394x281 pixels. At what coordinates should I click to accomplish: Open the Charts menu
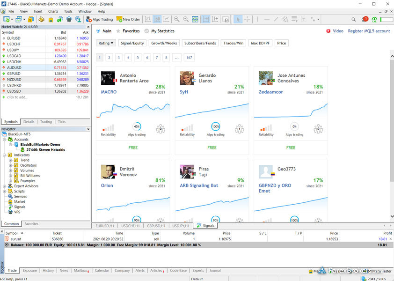pyautogui.click(x=53, y=11)
